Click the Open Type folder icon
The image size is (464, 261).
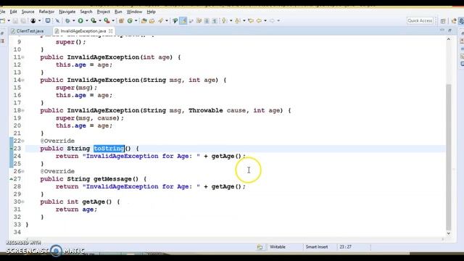pos(144,21)
